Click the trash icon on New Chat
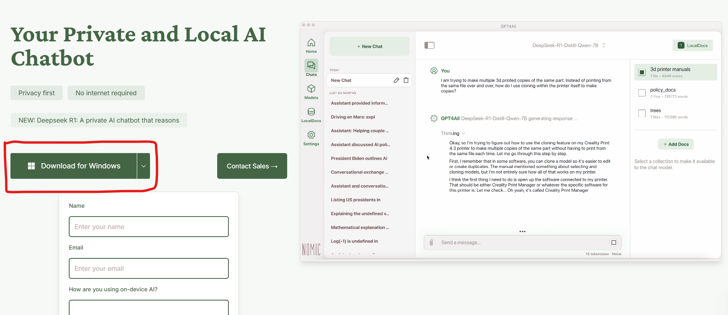Image resolution: width=728 pixels, height=315 pixels. pyautogui.click(x=406, y=80)
